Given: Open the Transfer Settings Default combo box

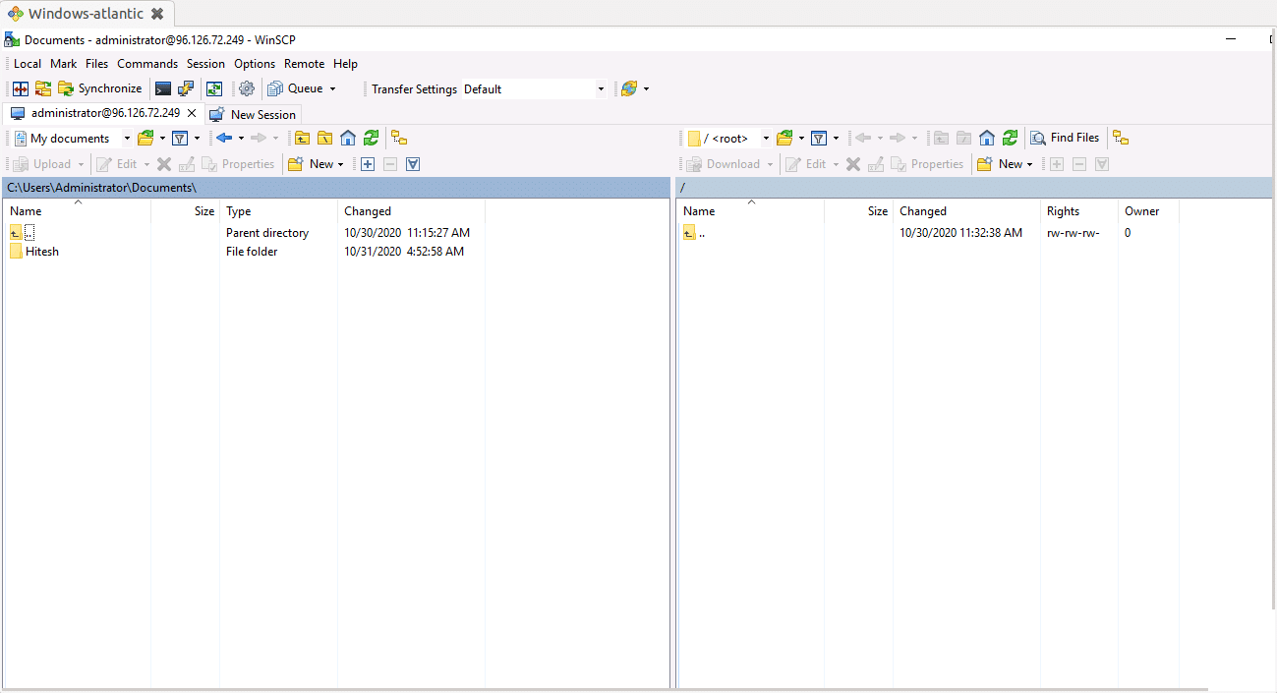Looking at the screenshot, I should pyautogui.click(x=535, y=88).
